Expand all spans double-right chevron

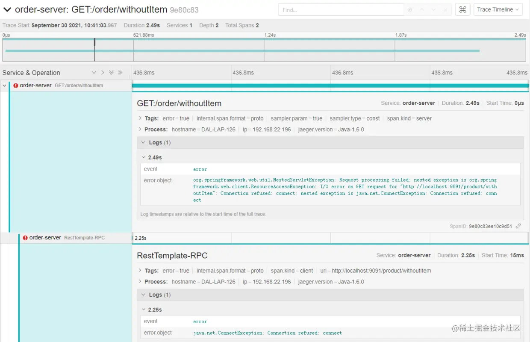coord(120,73)
